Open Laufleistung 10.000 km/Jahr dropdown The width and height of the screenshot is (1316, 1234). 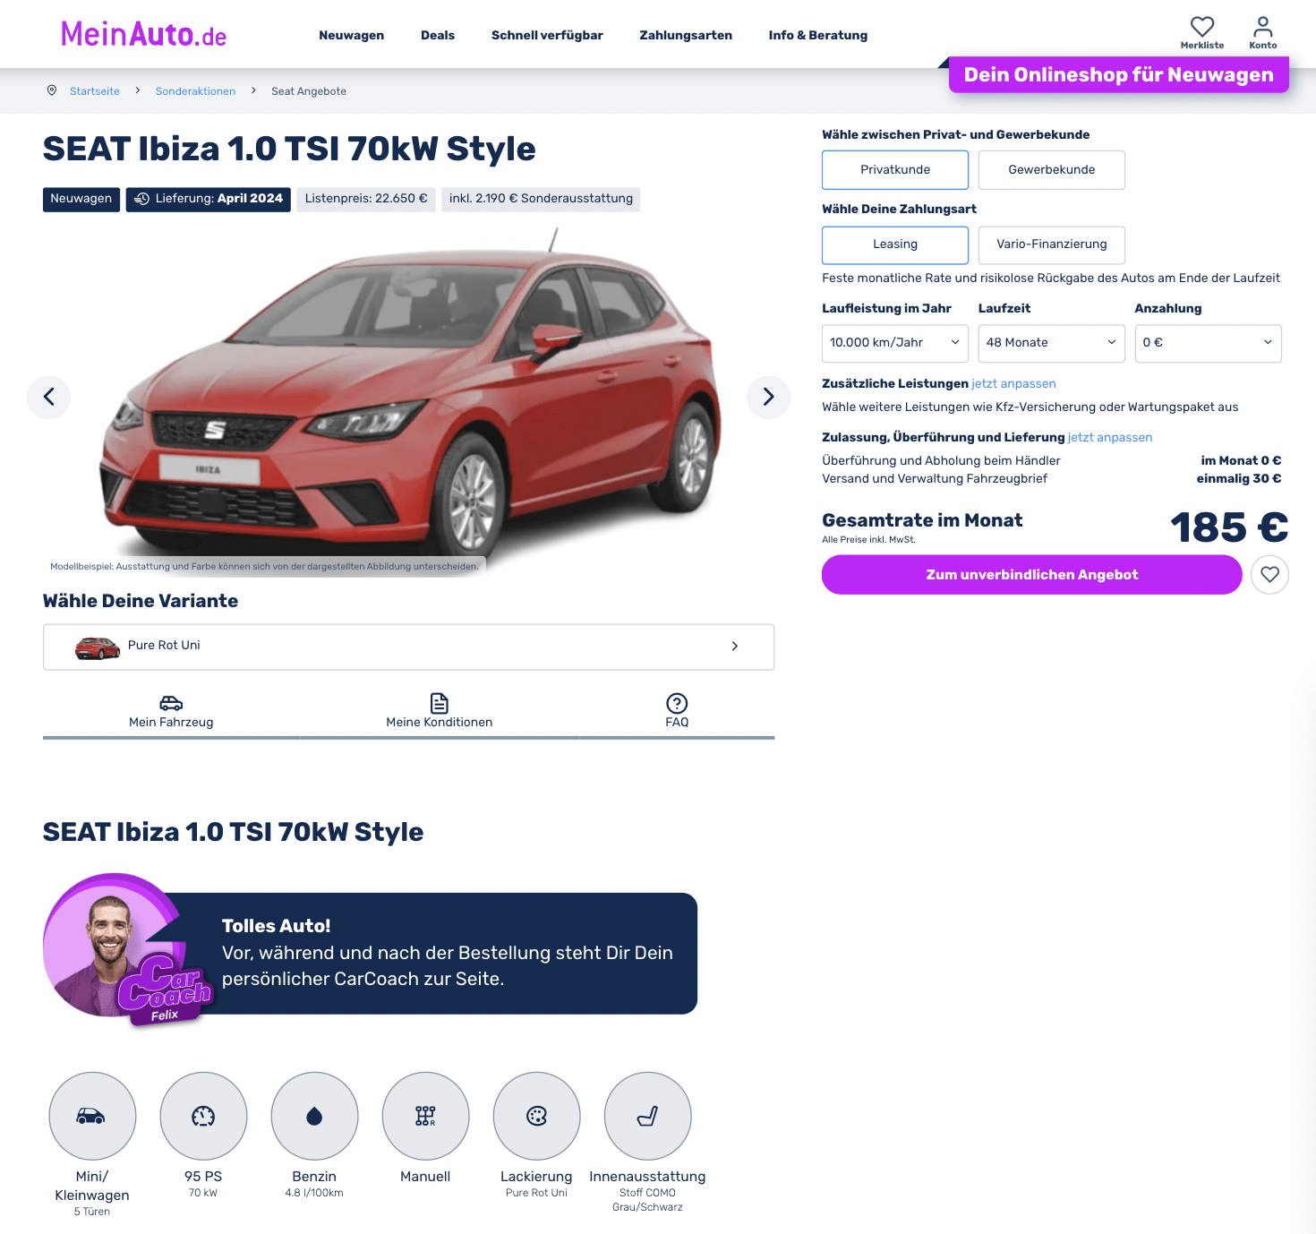(895, 343)
